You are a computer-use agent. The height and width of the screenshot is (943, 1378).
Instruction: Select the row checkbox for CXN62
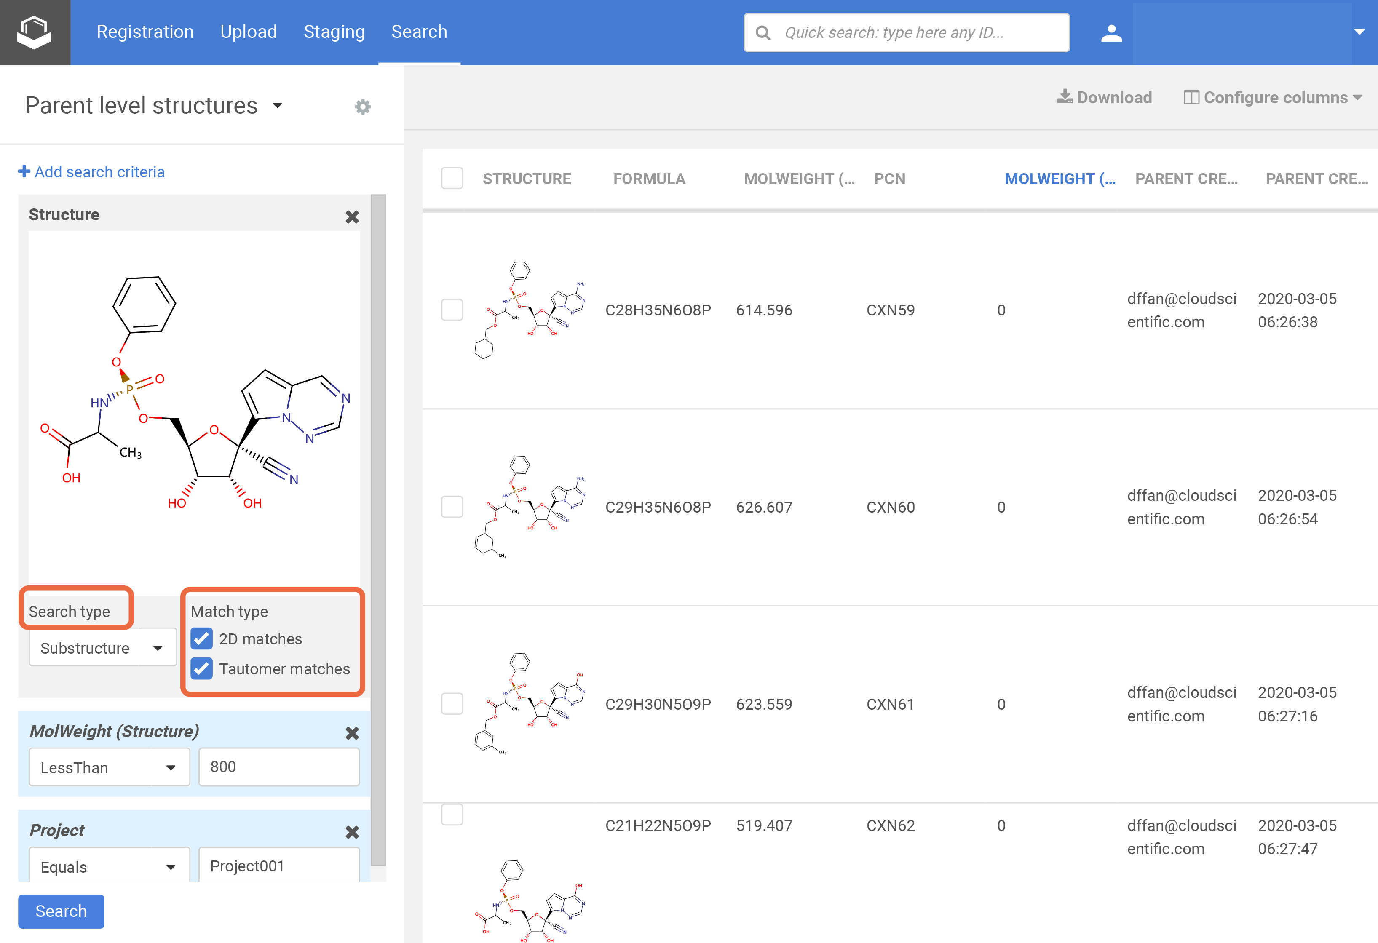tap(452, 815)
